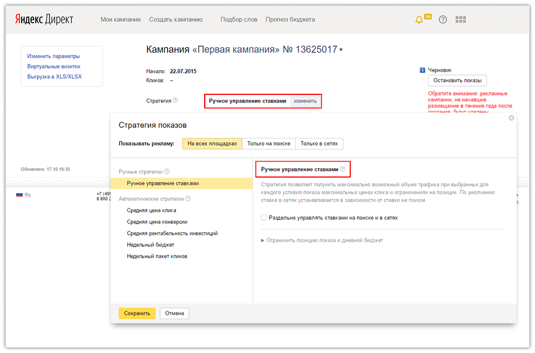Close the Стратегия показов popup

[511, 118]
